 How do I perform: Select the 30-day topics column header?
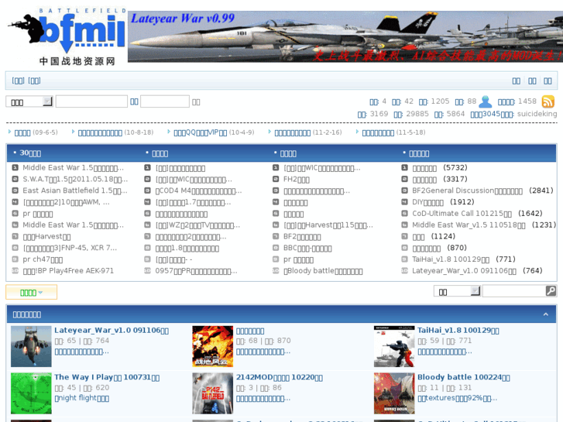(x=30, y=153)
